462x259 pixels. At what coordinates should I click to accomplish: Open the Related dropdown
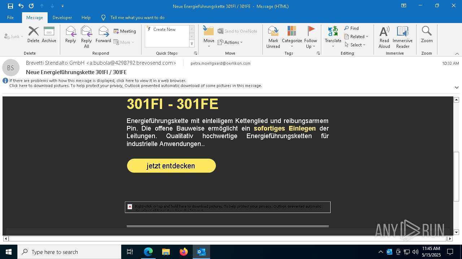coord(356,37)
